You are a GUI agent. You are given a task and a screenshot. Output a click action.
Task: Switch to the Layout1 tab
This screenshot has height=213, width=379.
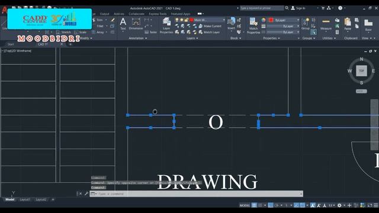[x=25, y=199]
